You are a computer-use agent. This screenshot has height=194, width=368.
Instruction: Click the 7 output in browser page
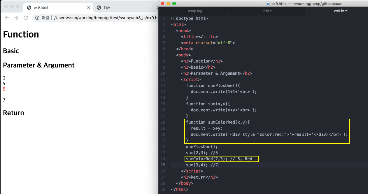click(x=4, y=100)
